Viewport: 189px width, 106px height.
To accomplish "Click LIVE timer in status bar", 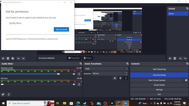I will click(x=140, y=99).
